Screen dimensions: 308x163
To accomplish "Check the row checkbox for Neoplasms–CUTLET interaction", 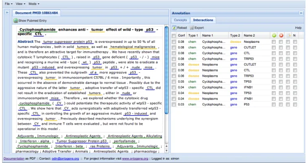I will point(174,65).
